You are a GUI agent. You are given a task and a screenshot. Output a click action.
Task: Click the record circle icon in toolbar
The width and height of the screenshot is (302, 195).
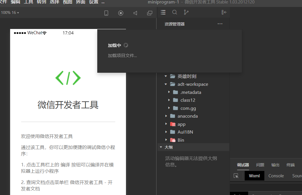[x=121, y=13]
